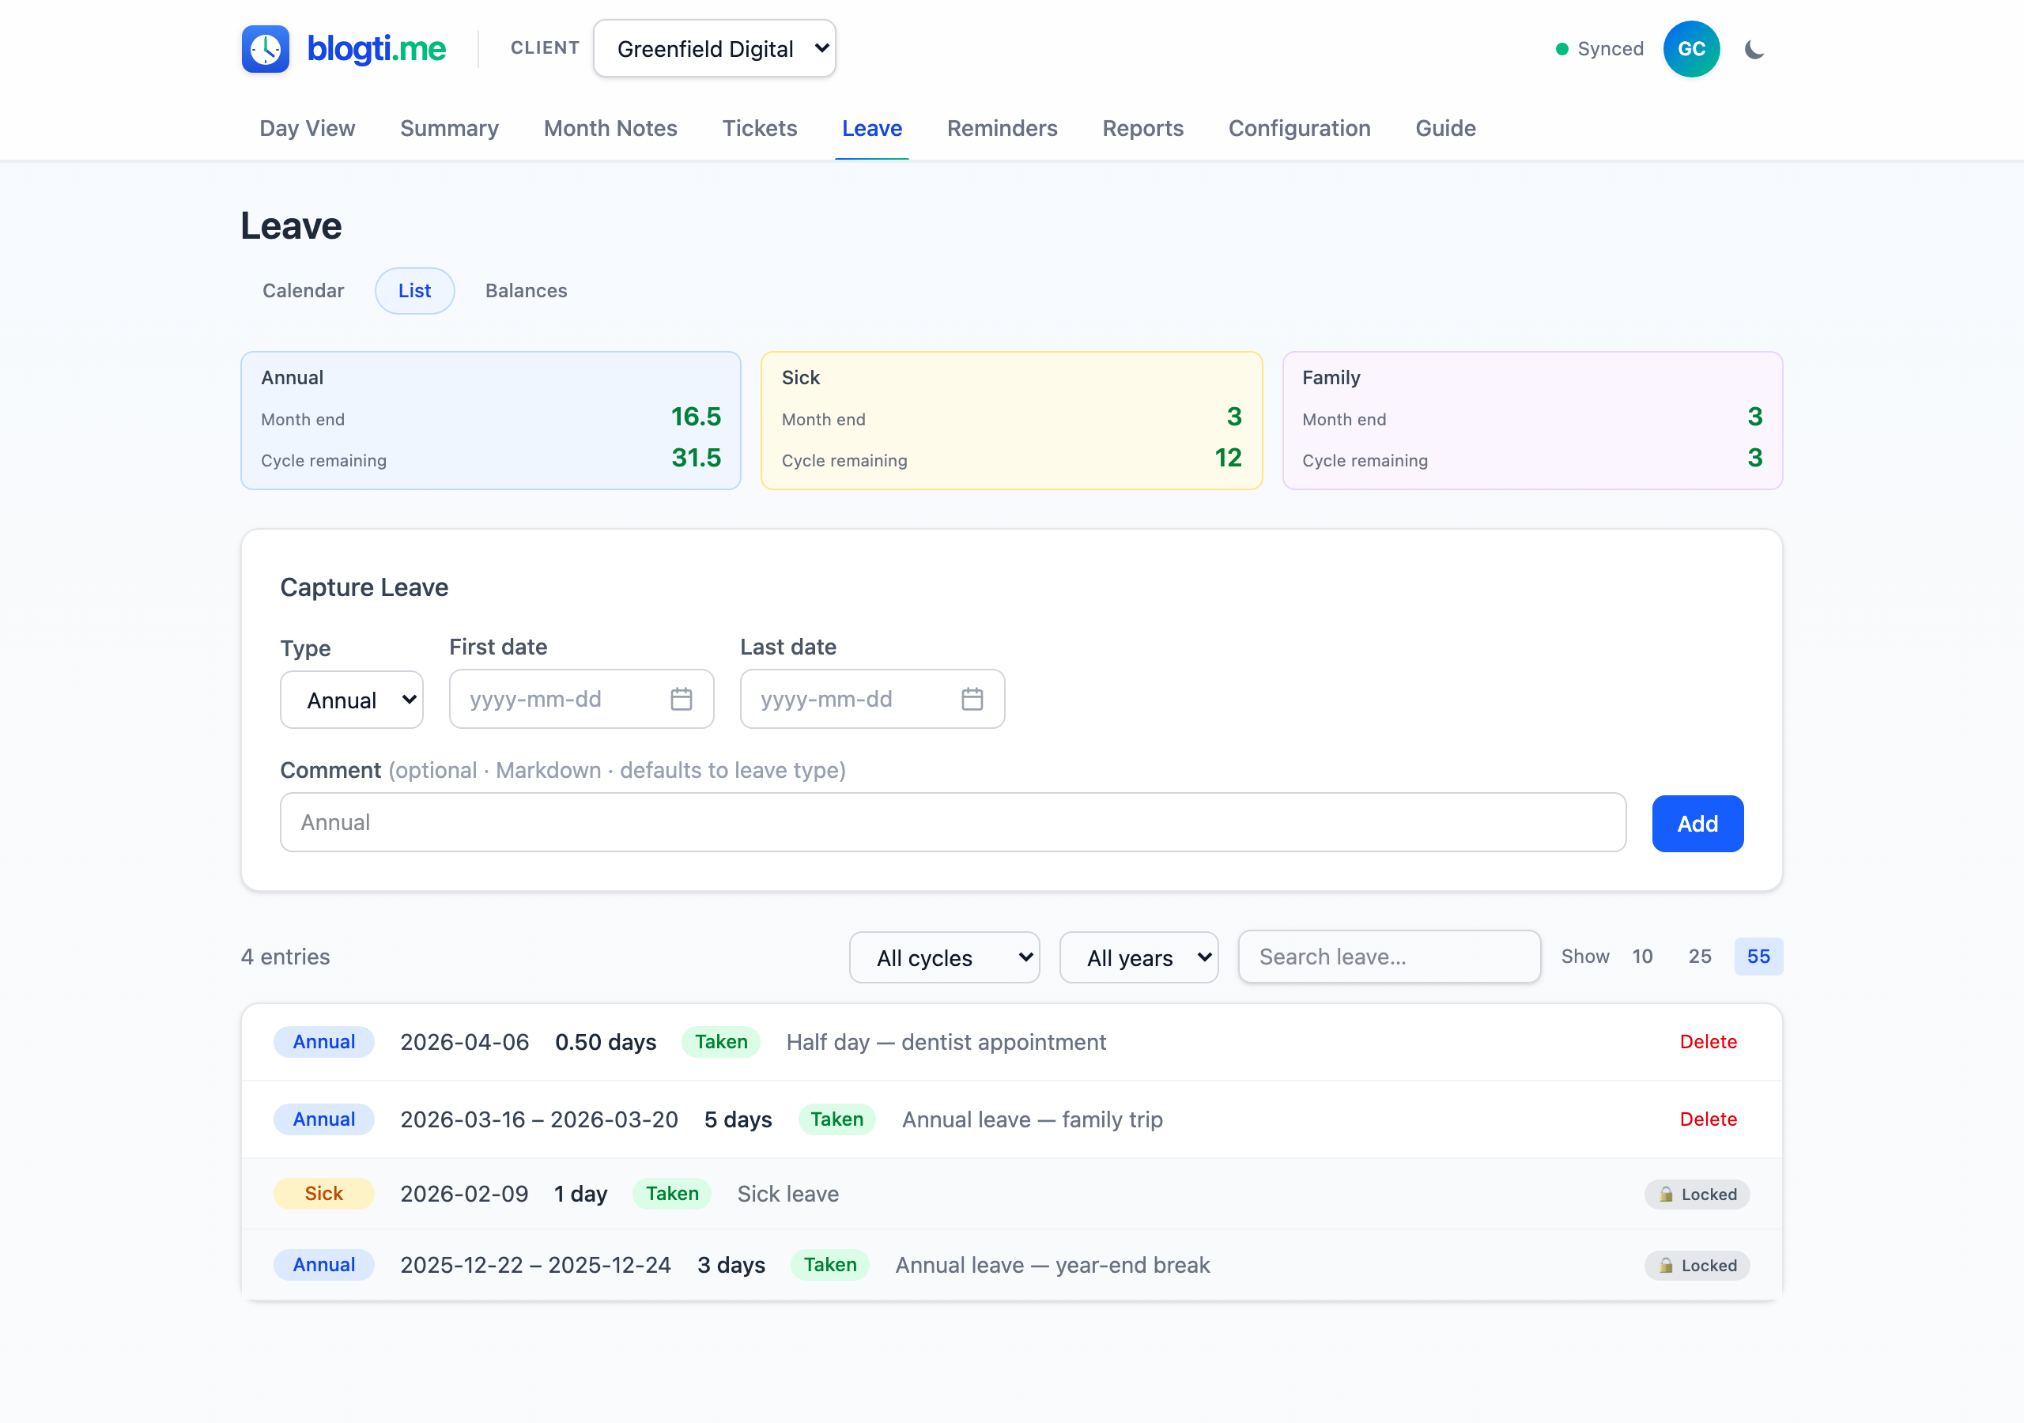The width and height of the screenshot is (2024, 1423).
Task: Open the leave Type dropdown set to Annual
Action: tap(352, 700)
